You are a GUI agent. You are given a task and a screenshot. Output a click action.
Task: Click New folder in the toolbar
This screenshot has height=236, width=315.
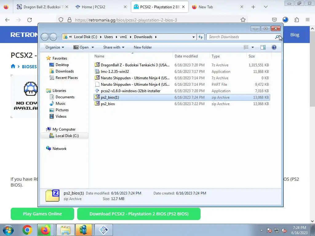(143, 47)
